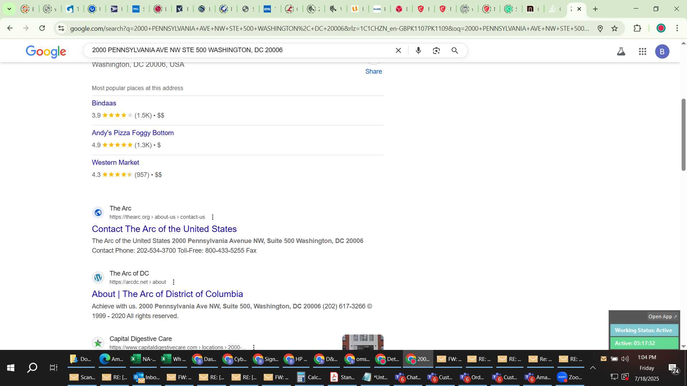Viewport: 687px width, 386px height.
Task: Open Search Labs flask icon
Action: point(621,51)
